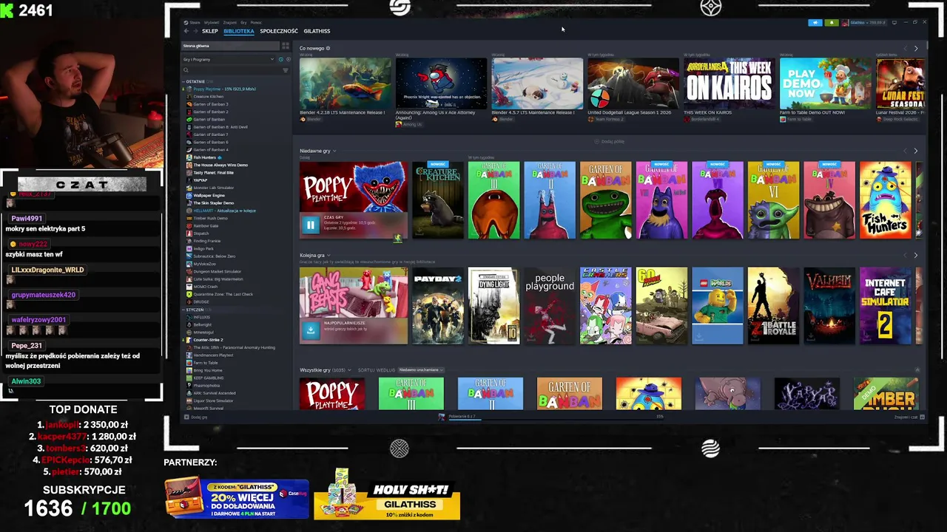Open the Farm to Table PLAY DEMO NOW card

point(826,83)
